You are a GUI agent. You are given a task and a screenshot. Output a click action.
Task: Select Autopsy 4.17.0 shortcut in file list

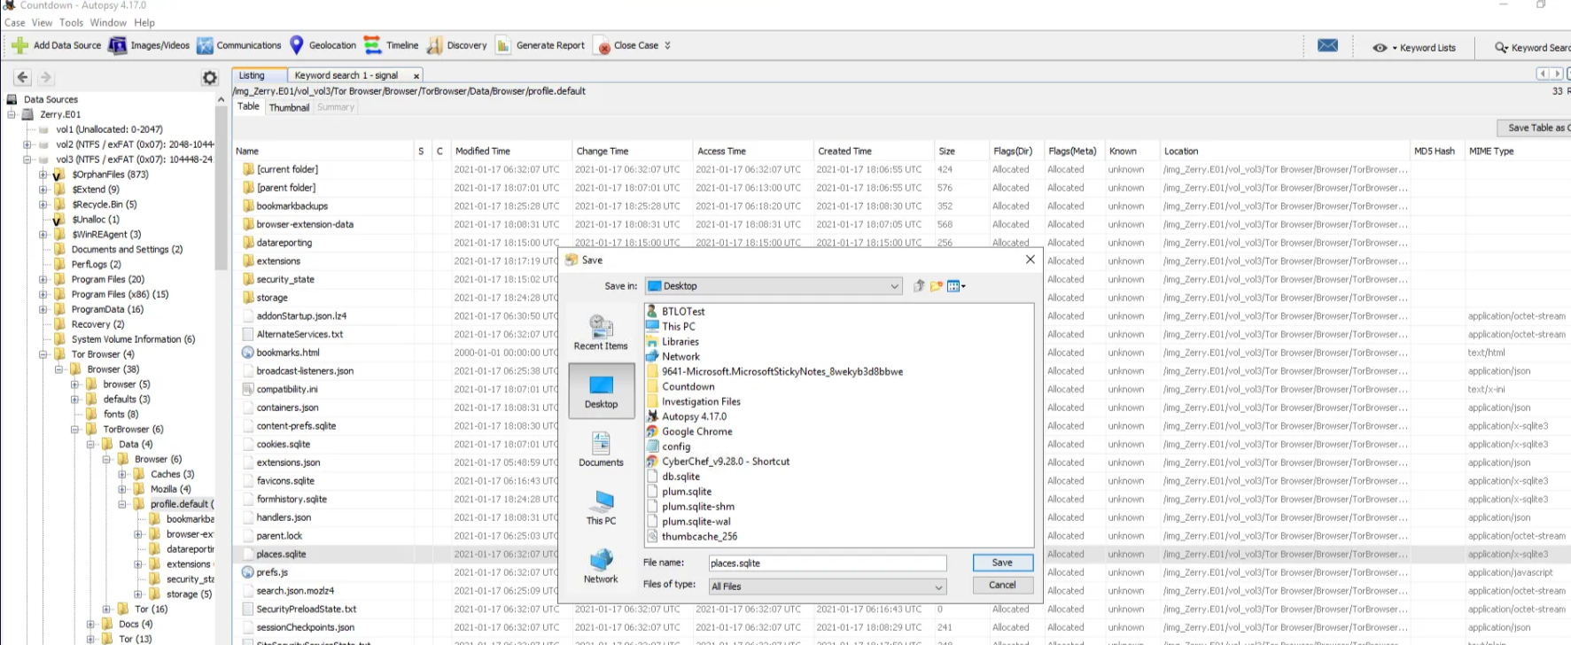[687, 416]
